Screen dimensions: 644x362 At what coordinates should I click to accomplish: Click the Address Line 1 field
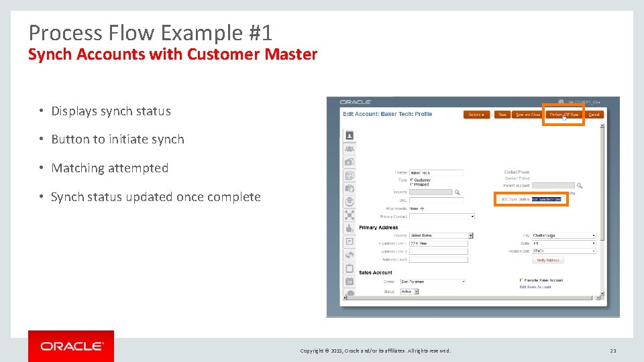[x=439, y=243]
